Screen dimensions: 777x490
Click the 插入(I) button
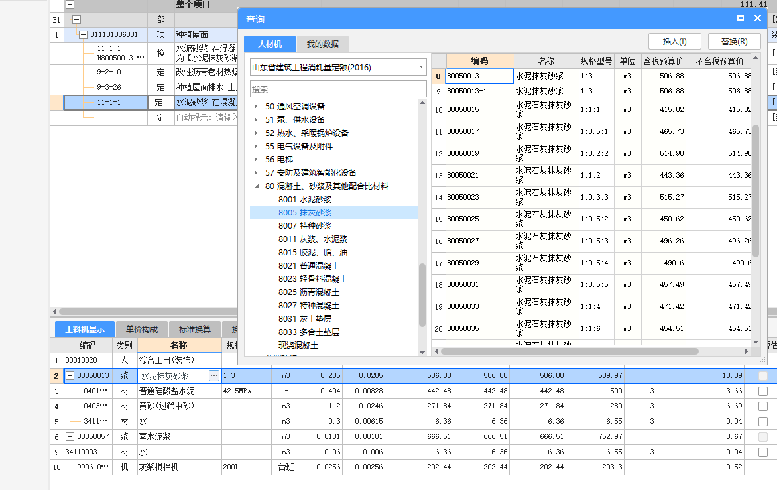click(674, 42)
